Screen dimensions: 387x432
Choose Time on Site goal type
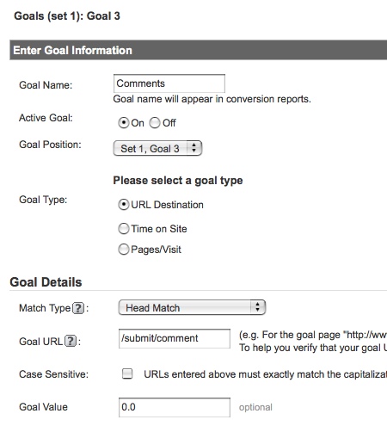[124, 229]
